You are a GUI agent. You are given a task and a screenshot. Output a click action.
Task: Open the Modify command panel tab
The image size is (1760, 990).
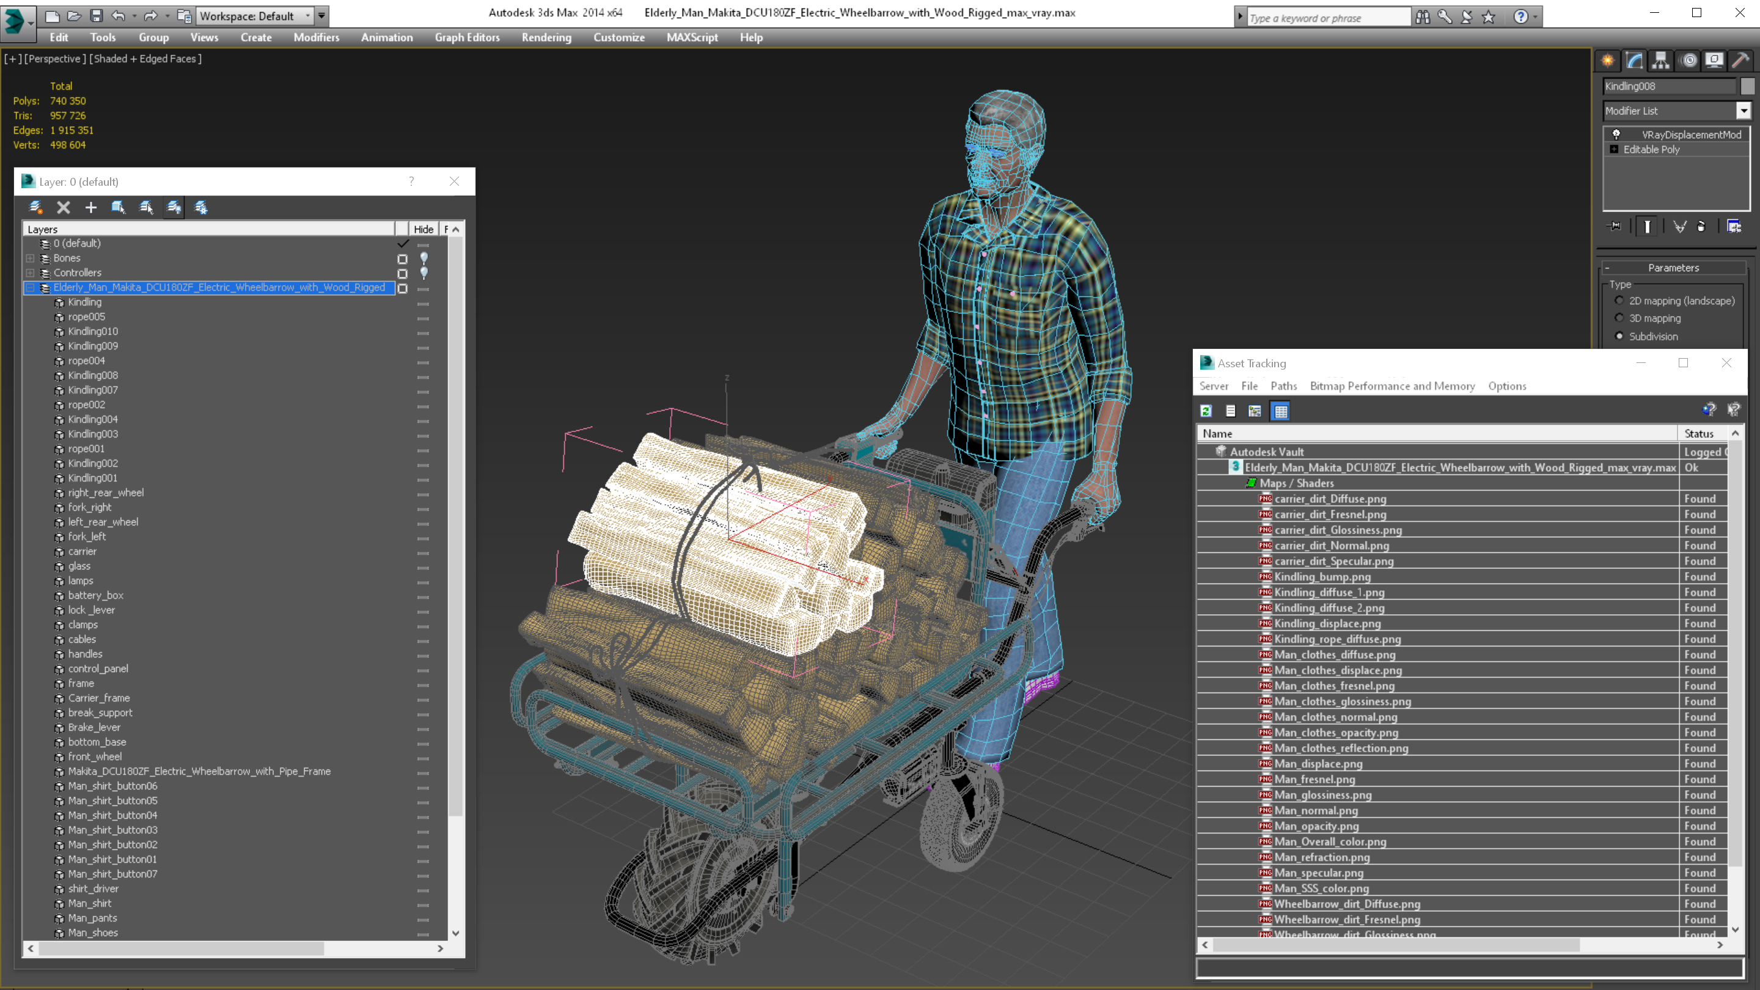(x=1634, y=61)
